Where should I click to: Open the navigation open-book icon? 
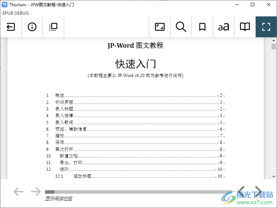point(245,27)
